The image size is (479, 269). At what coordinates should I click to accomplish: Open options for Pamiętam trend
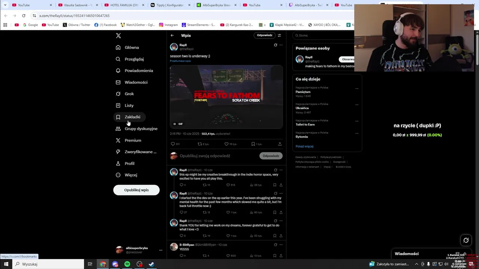pos(357,89)
